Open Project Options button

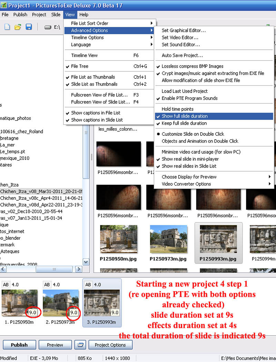110,345
